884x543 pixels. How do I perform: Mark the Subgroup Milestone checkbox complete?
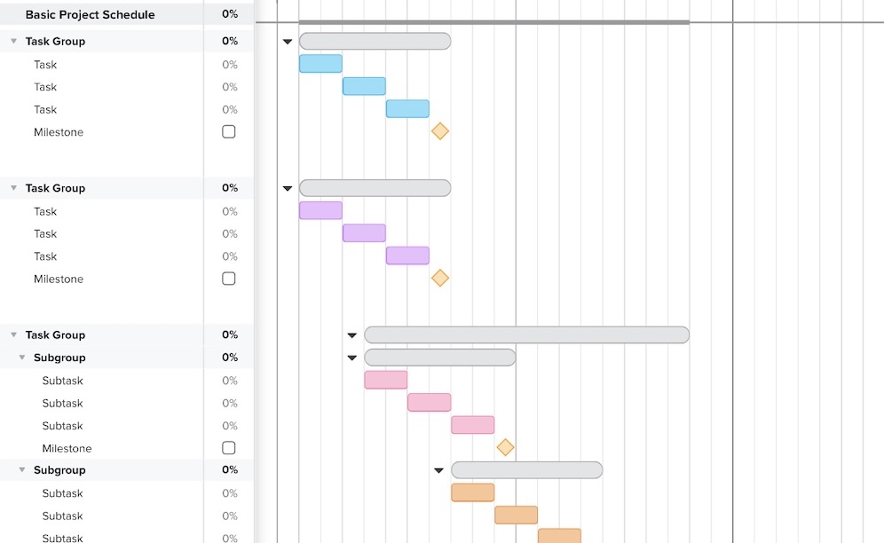[x=228, y=448]
